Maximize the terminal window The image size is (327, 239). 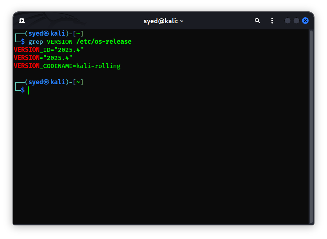296,21
